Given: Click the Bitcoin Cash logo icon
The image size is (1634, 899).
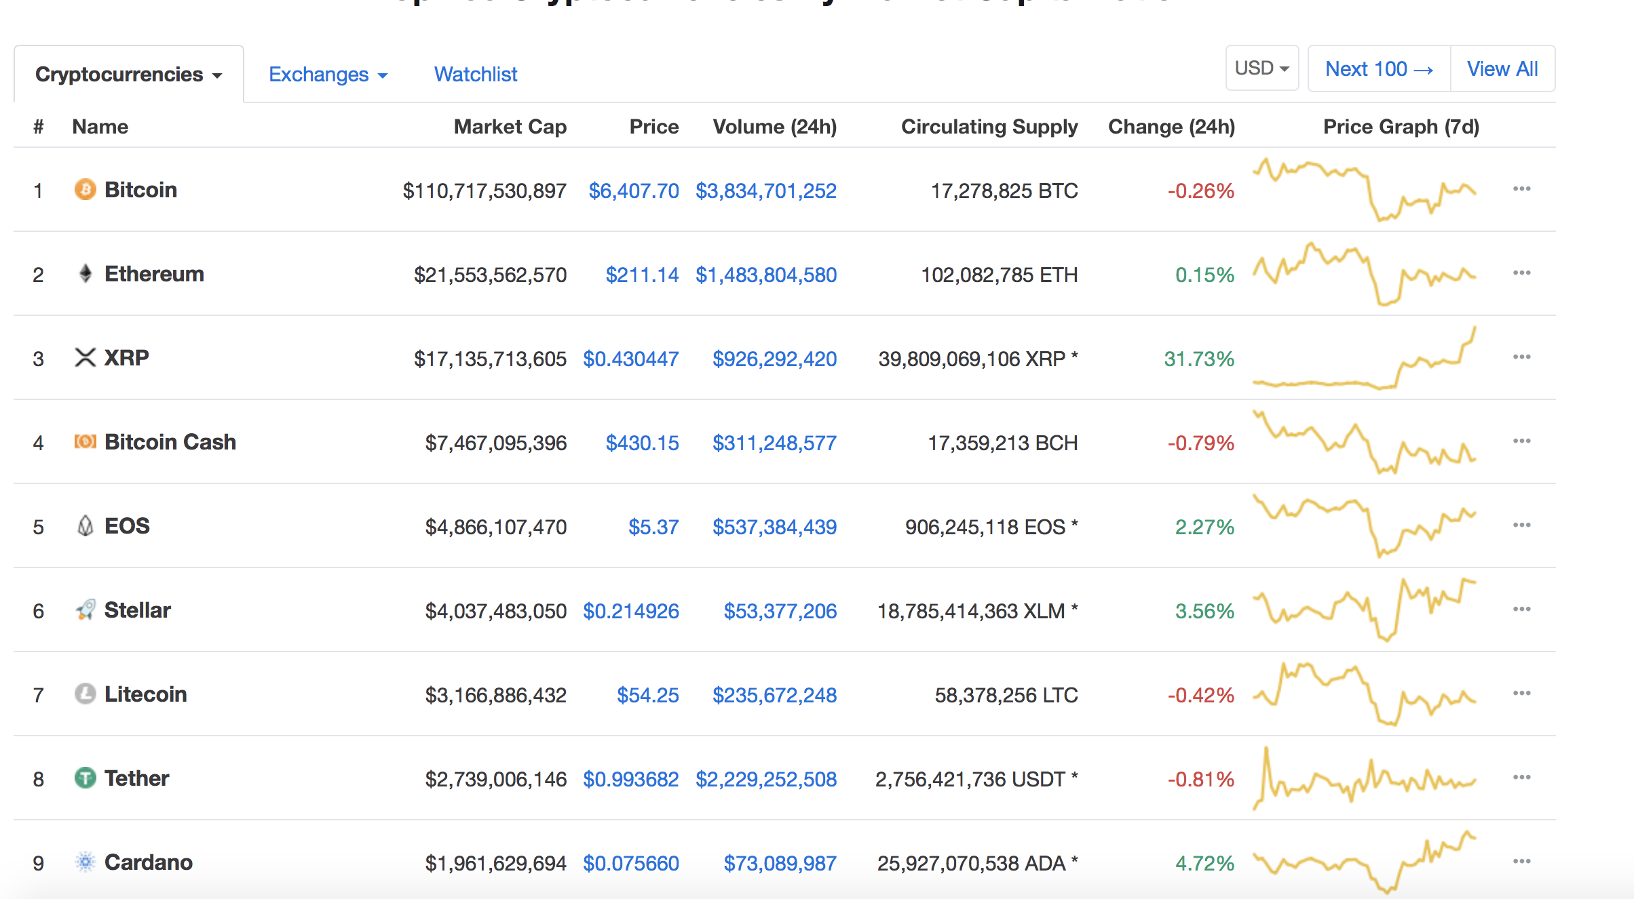Looking at the screenshot, I should pos(85,441).
